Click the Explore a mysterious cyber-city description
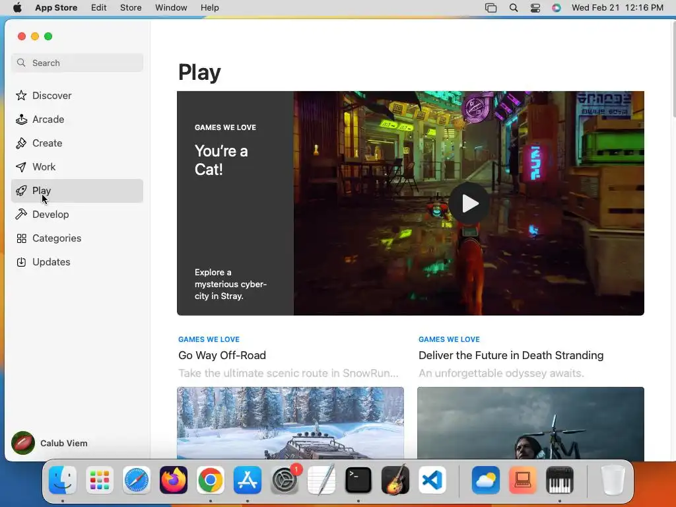676x507 pixels. pos(230,284)
